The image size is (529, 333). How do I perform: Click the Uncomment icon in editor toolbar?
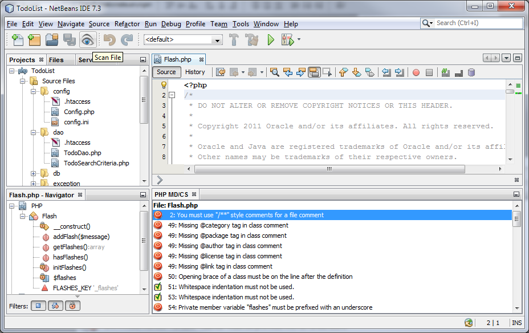459,72
